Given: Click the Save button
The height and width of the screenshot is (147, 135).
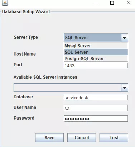Looking at the screenshot, I should (49, 138).
